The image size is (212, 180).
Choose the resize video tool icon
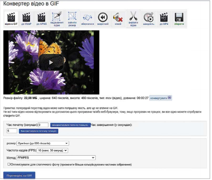tap(72, 19)
